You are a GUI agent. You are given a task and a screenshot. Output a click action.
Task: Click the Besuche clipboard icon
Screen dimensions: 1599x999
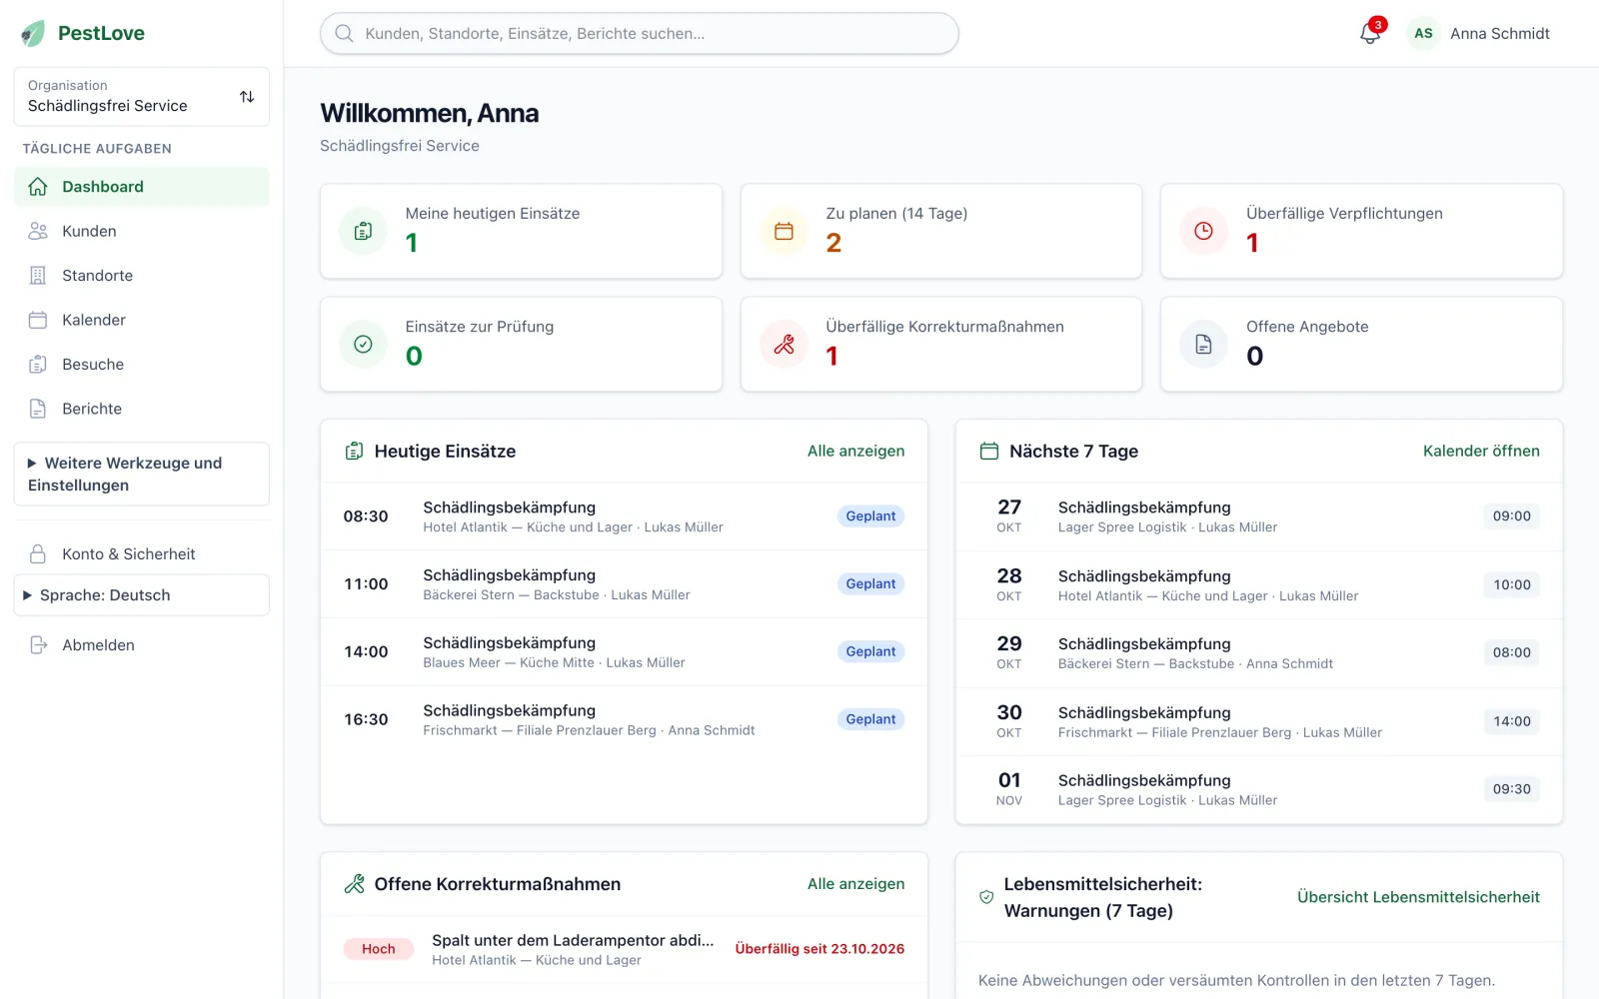(x=38, y=365)
